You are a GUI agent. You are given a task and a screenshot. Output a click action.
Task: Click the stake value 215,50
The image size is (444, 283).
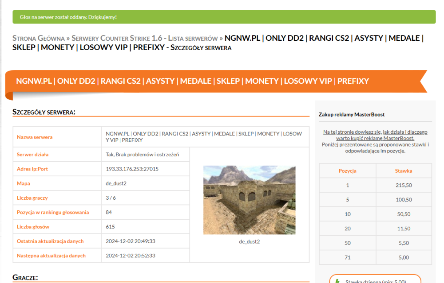404,185
